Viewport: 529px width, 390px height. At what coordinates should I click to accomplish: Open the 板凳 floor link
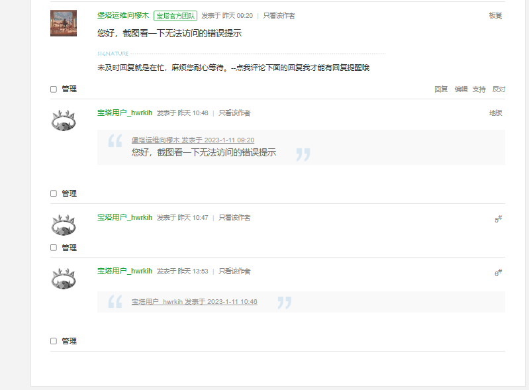pos(496,16)
